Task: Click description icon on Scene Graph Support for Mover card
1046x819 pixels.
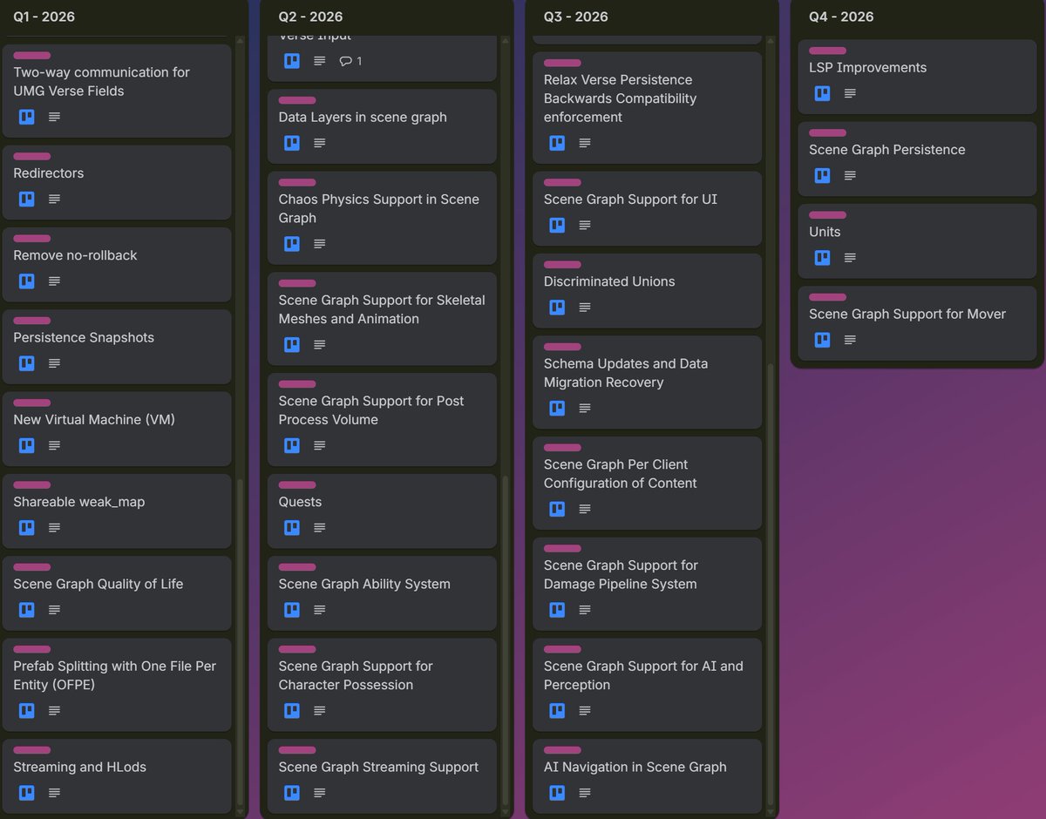Action: [x=850, y=340]
